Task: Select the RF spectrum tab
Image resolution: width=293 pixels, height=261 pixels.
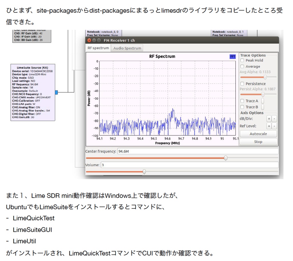Action: pos(98,48)
